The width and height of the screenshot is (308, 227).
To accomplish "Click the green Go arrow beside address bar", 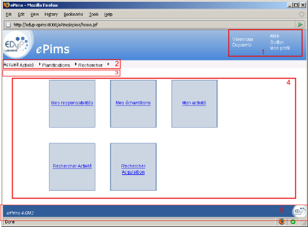I will click(300, 25).
